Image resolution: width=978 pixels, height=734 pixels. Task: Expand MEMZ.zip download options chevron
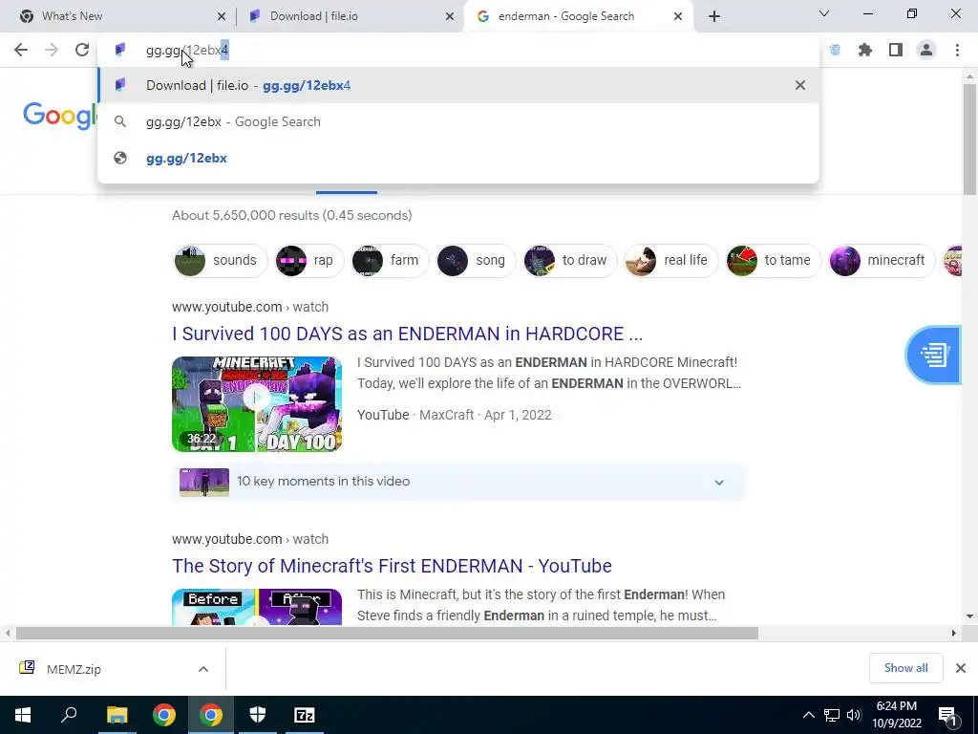(203, 669)
